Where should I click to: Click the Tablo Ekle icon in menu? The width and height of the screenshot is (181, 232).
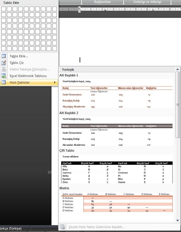[x=4, y=56]
